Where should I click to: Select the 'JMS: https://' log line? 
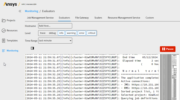pyautogui.click(x=92, y=85)
